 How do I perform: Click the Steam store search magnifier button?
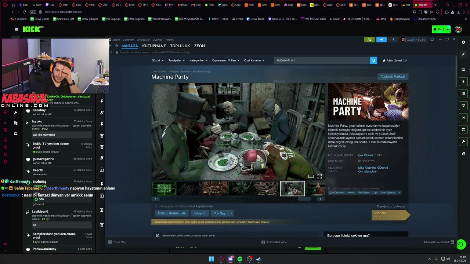click(373, 60)
